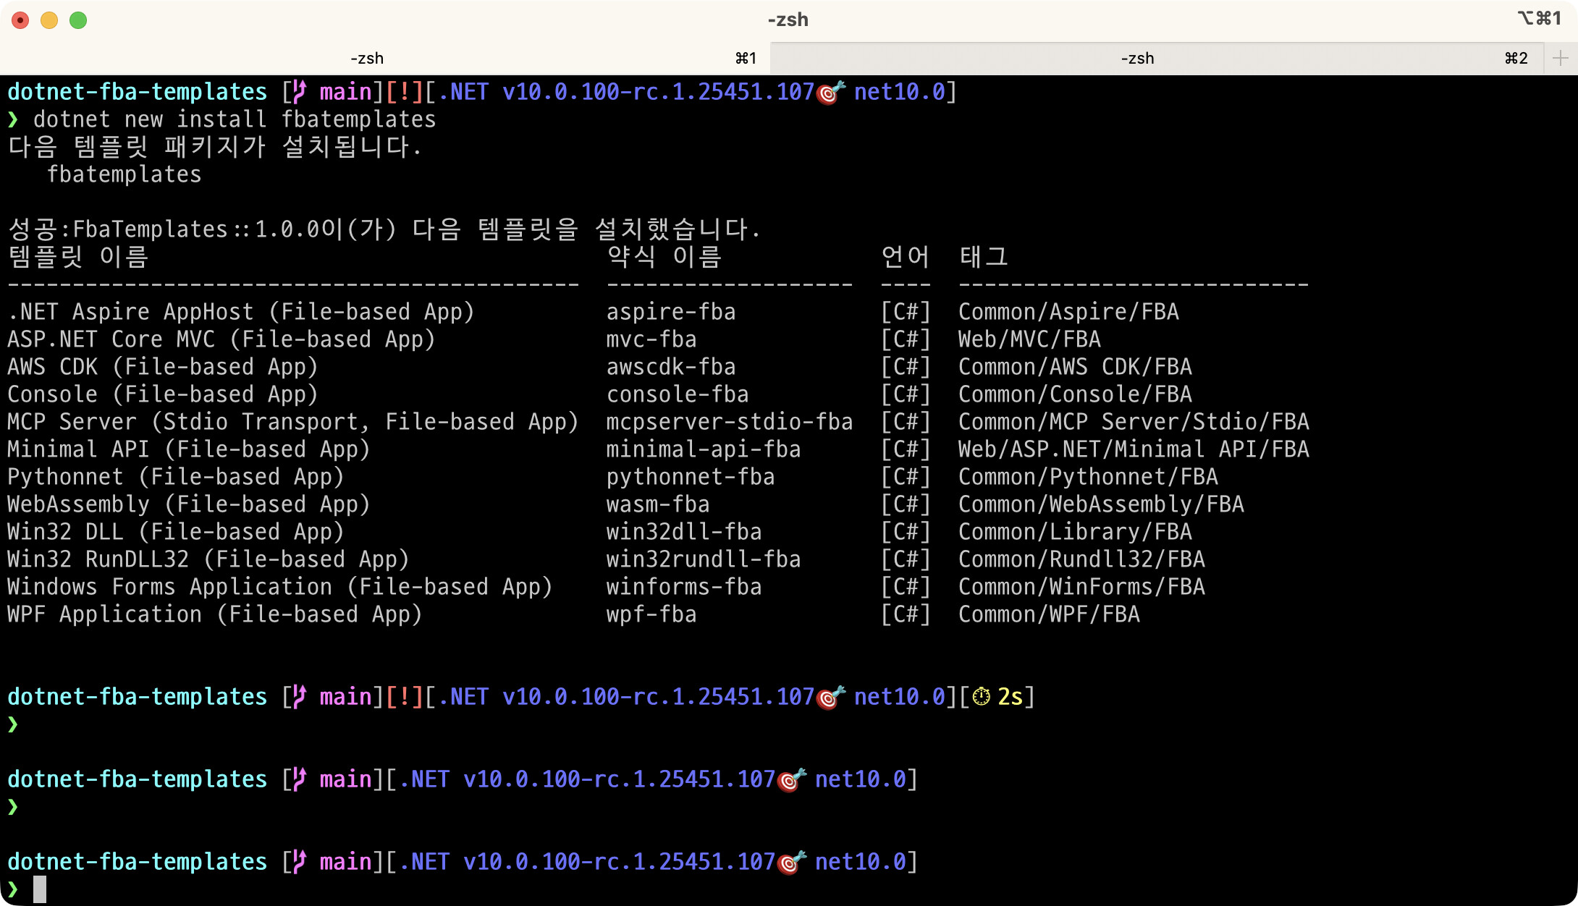Click the tag "Common/MCP Server/Stdio/FBA"
The width and height of the screenshot is (1578, 906).
click(x=1134, y=422)
